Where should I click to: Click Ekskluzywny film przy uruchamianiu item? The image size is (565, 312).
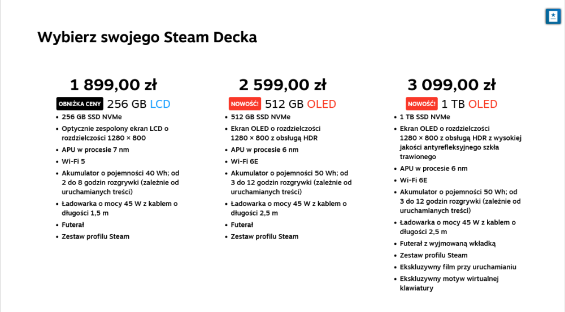click(458, 267)
